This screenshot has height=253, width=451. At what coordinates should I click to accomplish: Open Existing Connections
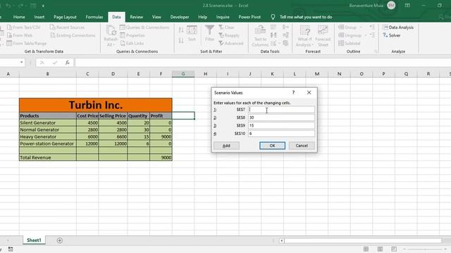coord(73,35)
